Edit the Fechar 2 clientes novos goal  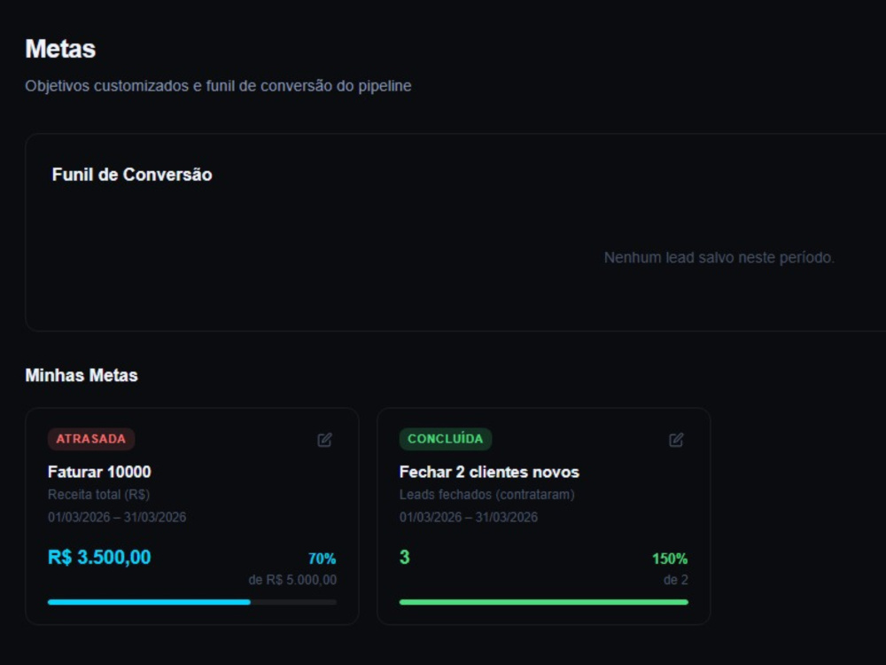(676, 440)
